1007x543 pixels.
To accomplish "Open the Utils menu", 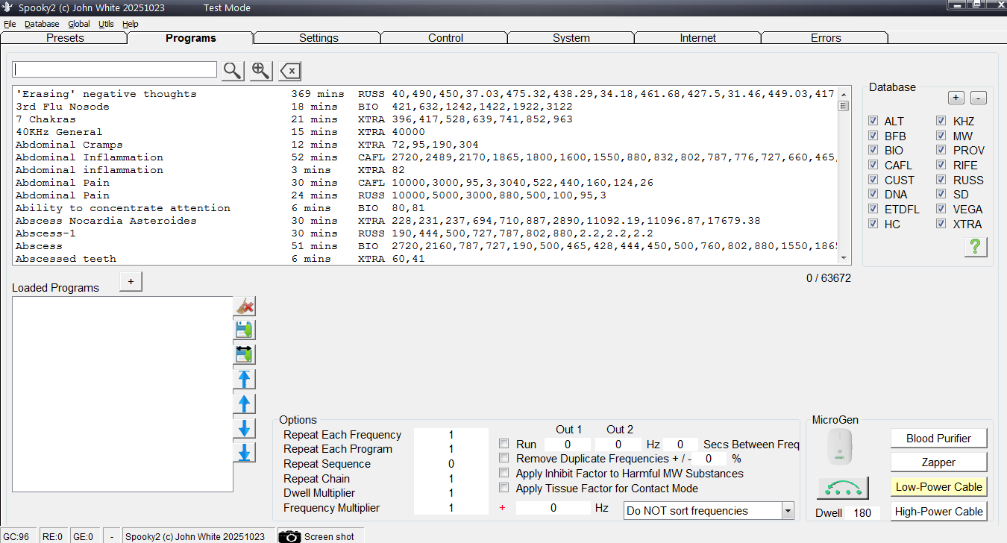I will coord(106,24).
